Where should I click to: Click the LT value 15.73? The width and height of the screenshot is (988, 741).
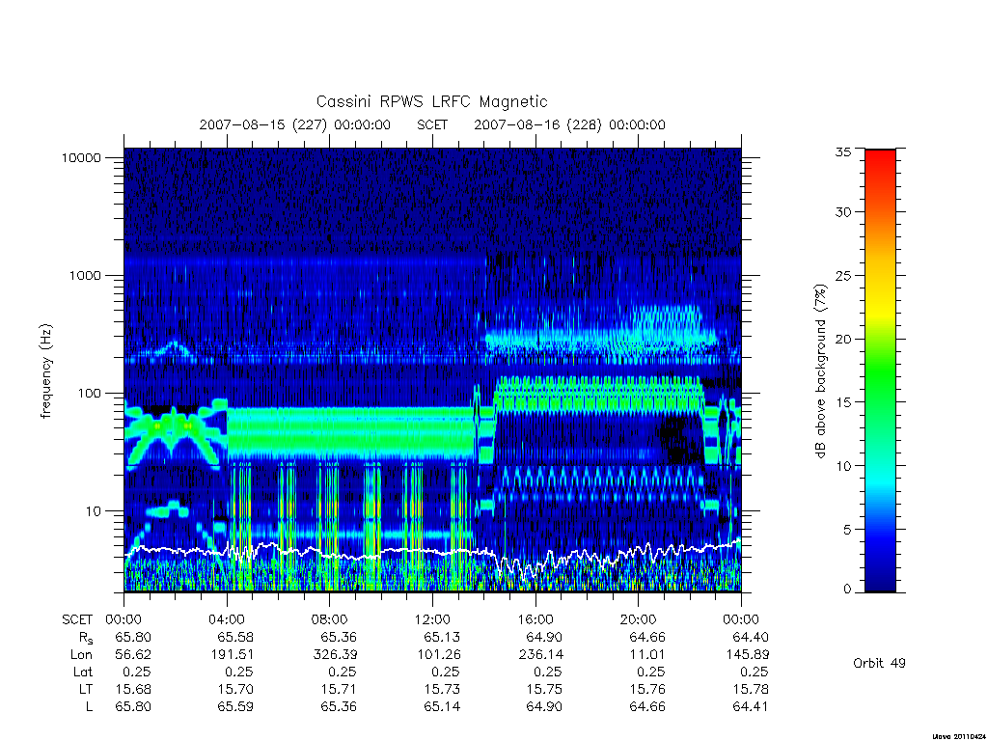tap(442, 689)
